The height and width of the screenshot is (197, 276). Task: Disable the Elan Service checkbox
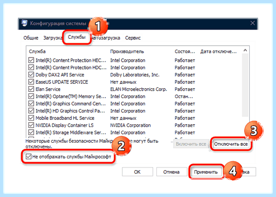pos(31,89)
